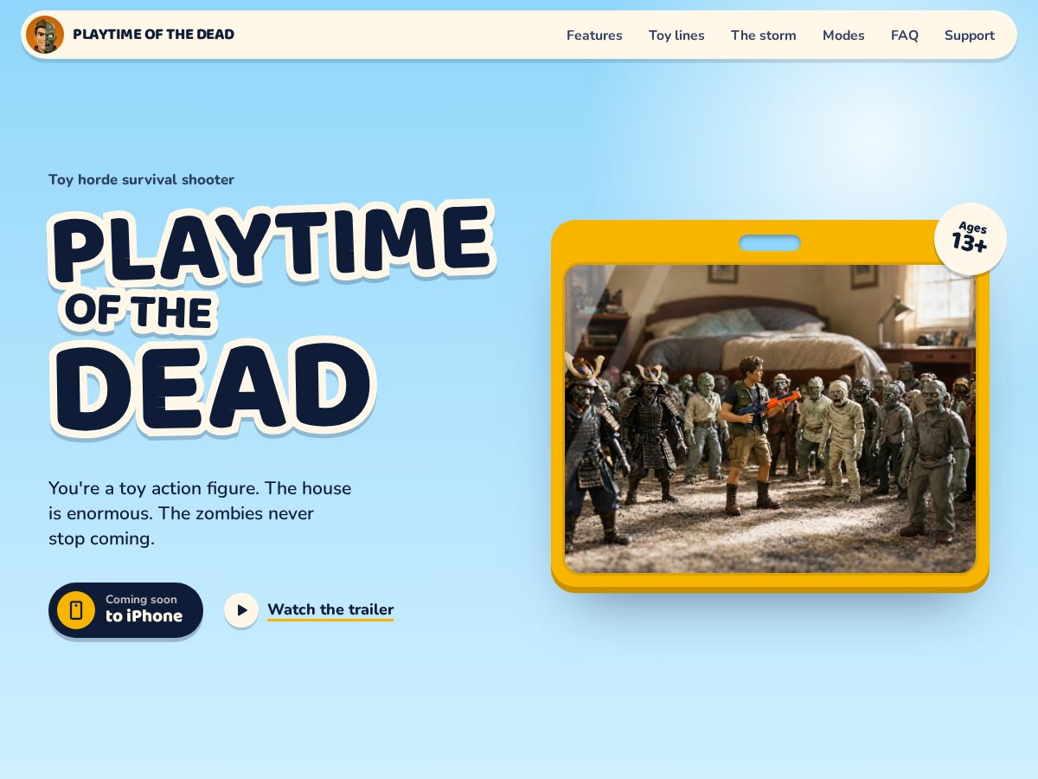Click the phone icon on Coming soon button
Screen dimensions: 1038x779
pos(76,610)
